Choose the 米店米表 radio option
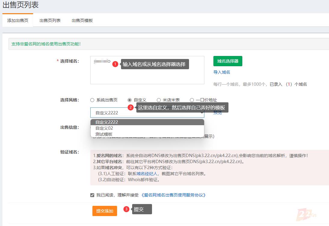 (x=159, y=100)
